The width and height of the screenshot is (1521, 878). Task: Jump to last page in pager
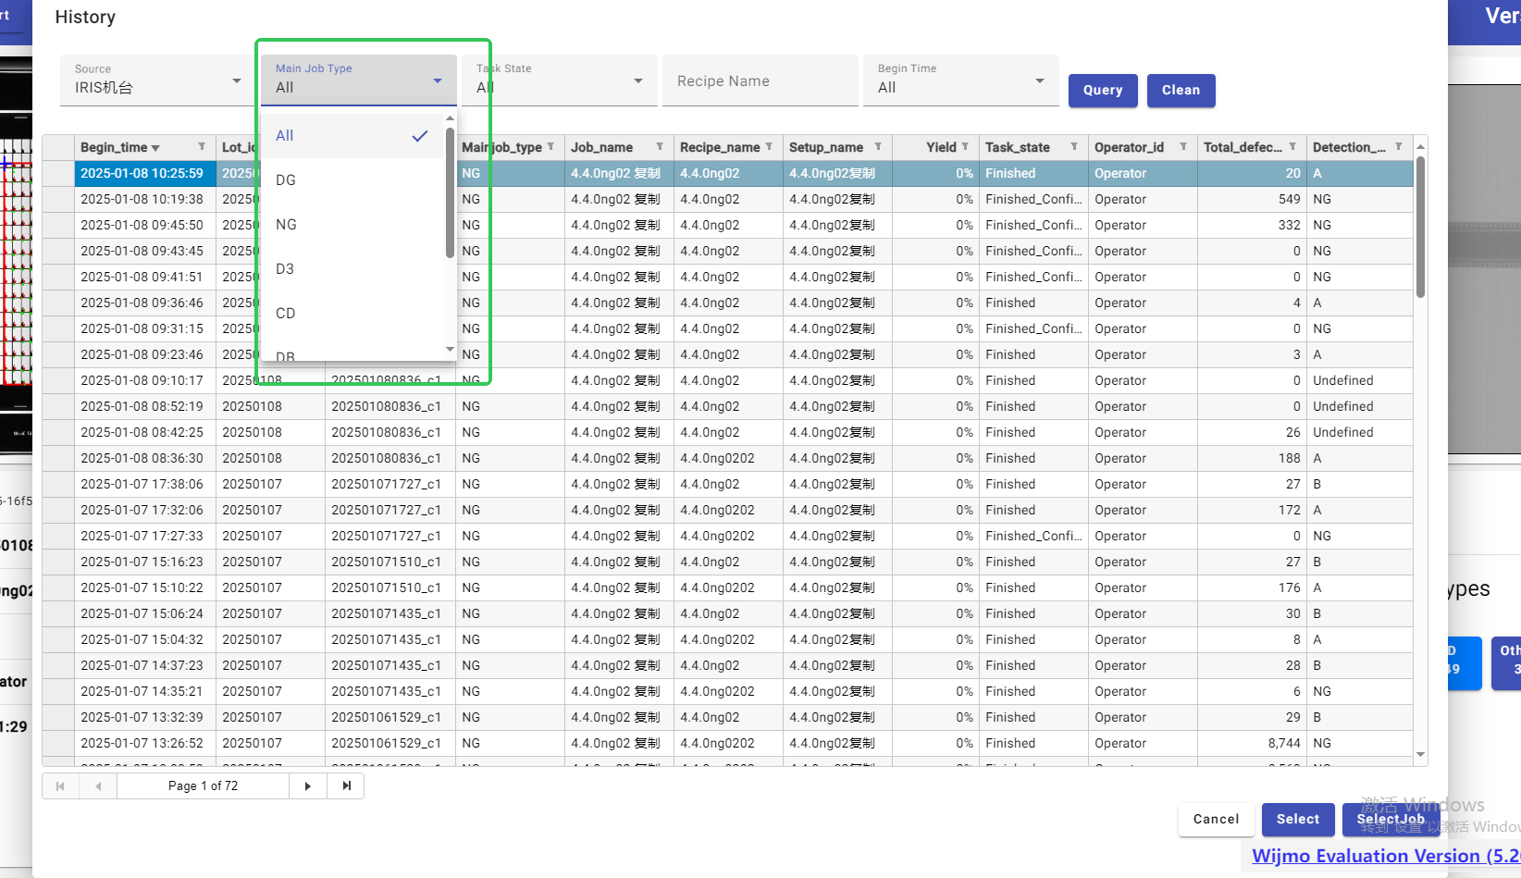coord(347,785)
